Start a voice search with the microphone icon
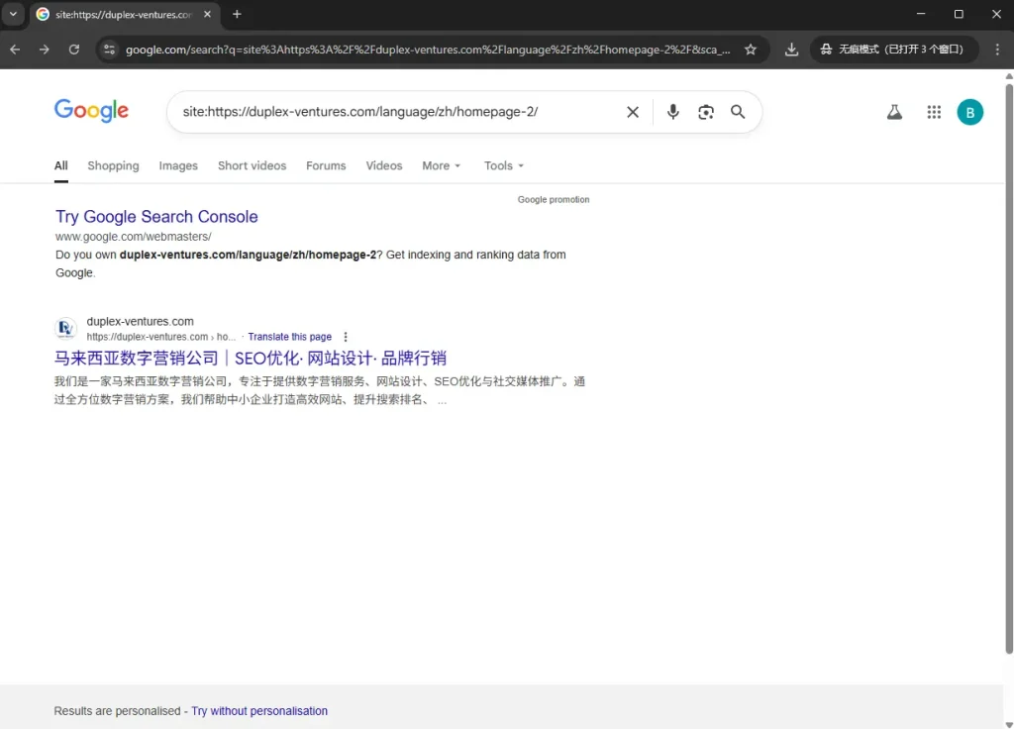1014x729 pixels. coord(672,112)
